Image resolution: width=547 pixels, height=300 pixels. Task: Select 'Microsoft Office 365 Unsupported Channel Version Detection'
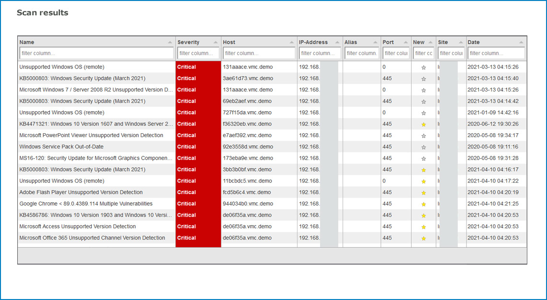[x=92, y=238]
